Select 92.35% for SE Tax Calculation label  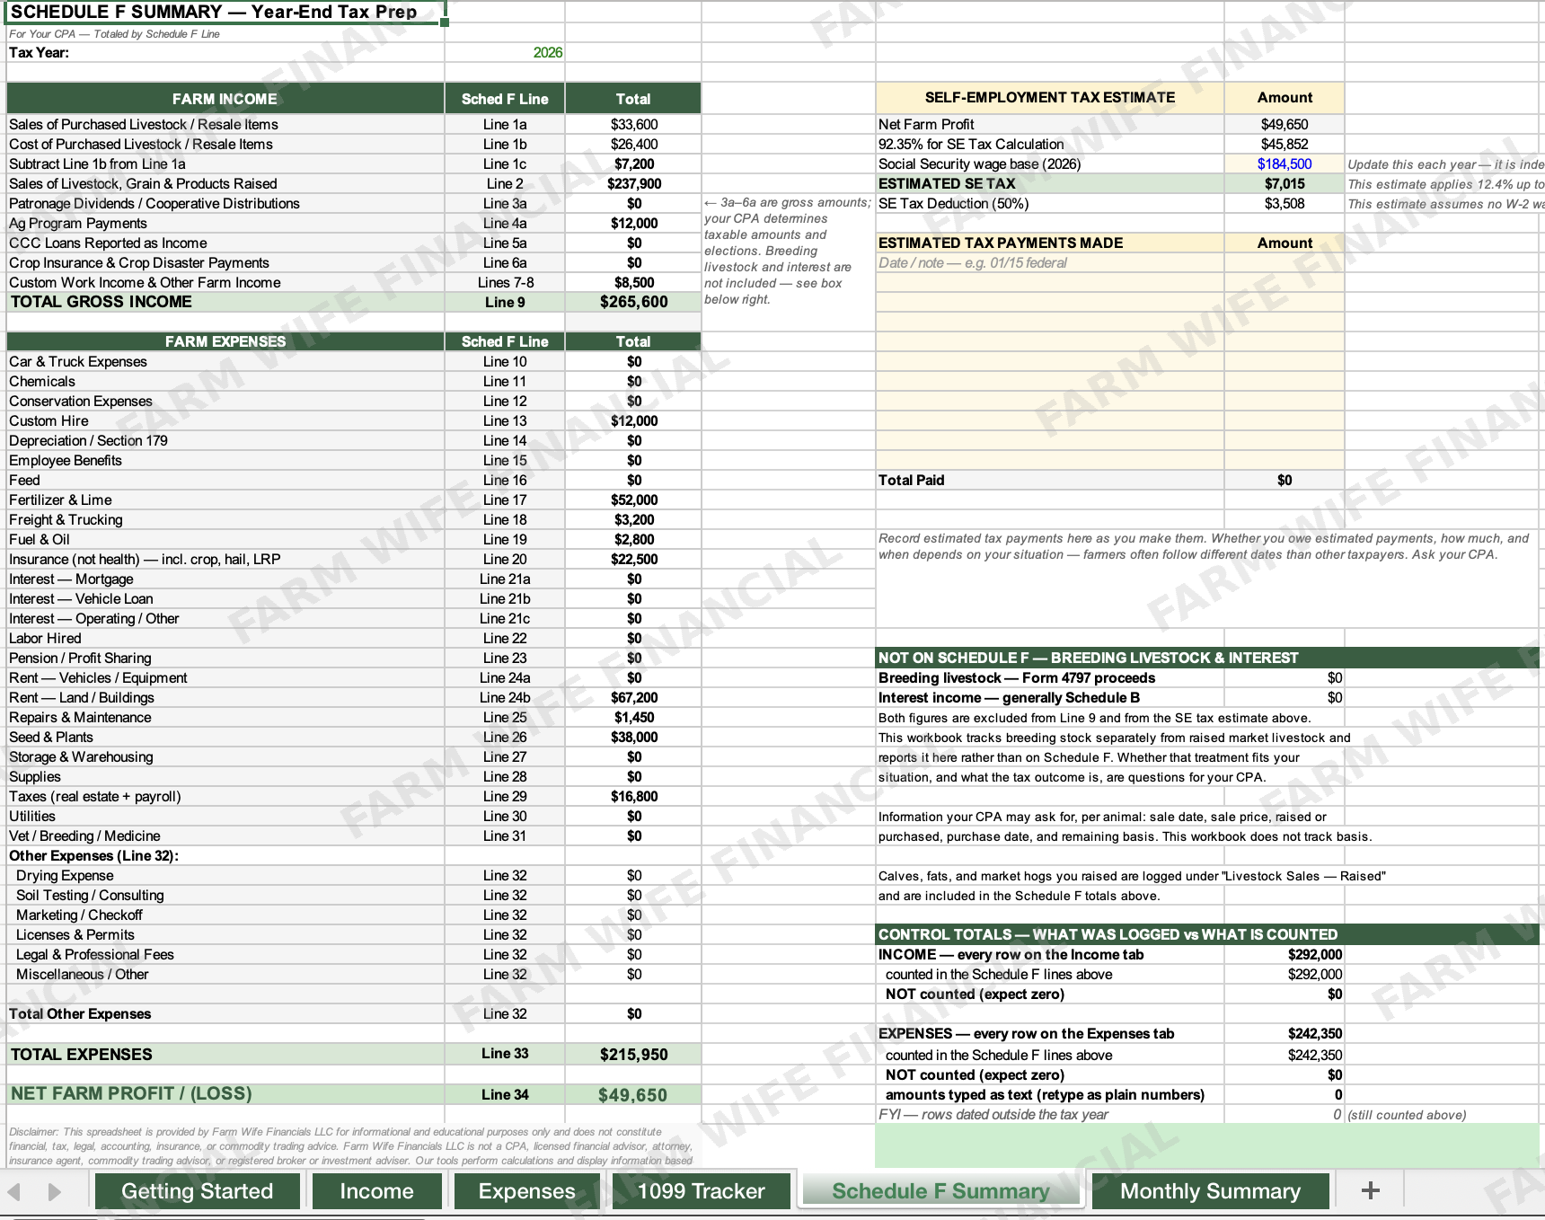[971, 145]
